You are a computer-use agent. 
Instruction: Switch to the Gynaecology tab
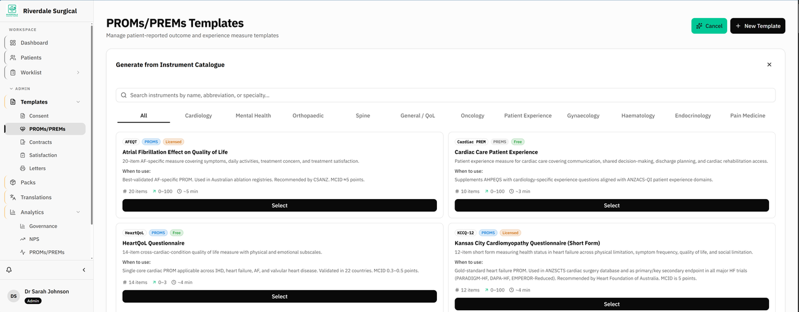[x=583, y=115]
